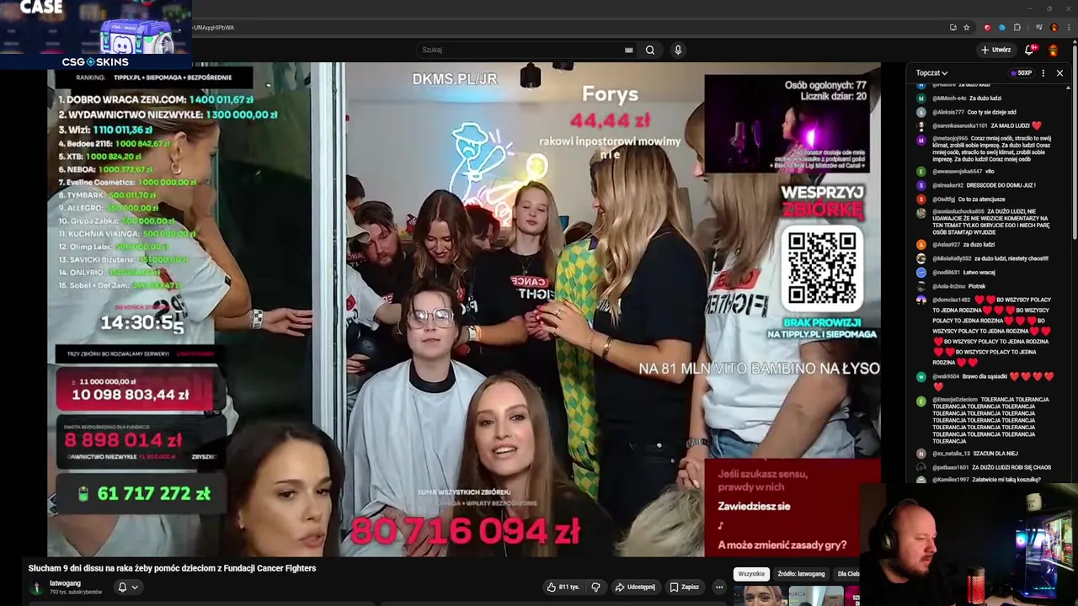Click the 793 tys. subskrybentów text

pyautogui.click(x=76, y=592)
